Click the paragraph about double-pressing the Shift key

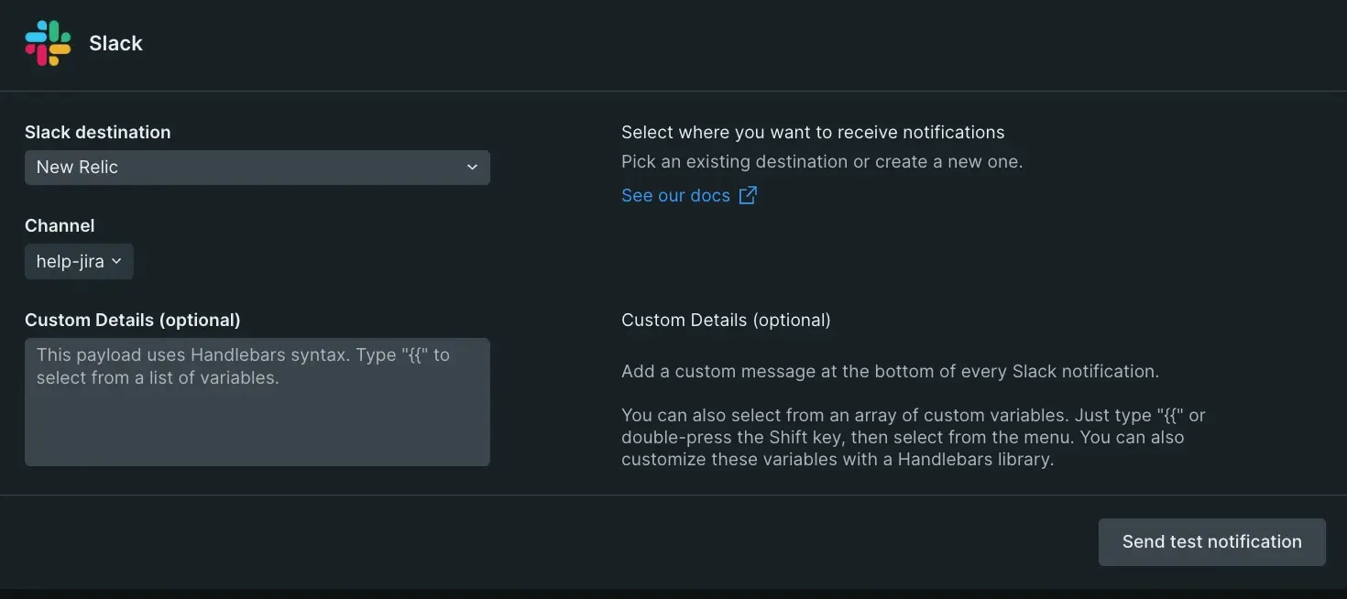click(x=913, y=437)
